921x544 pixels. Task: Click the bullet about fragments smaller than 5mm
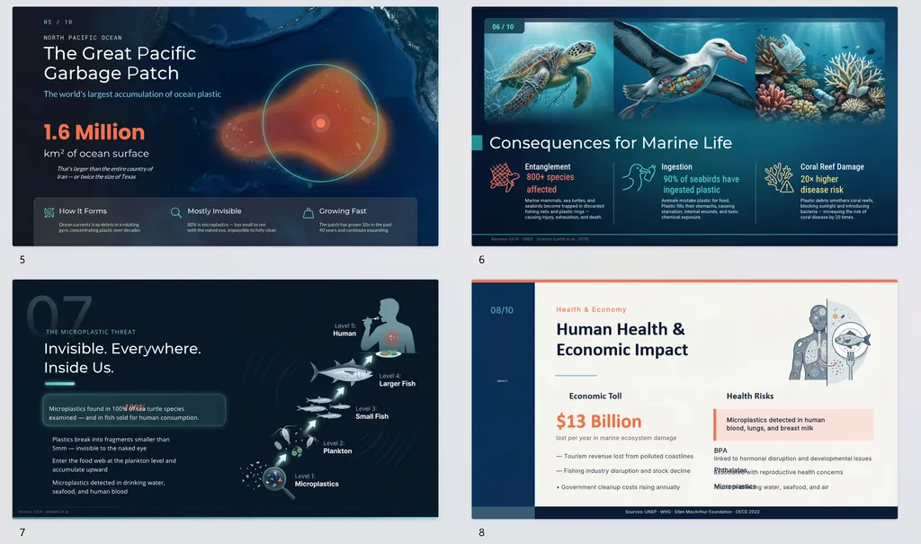(111, 443)
